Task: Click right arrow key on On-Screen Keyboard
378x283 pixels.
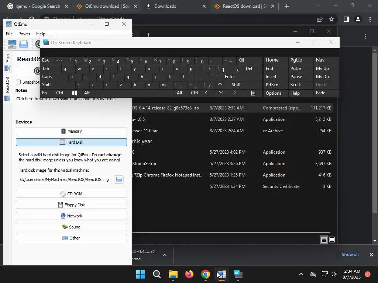Action: (x=234, y=93)
